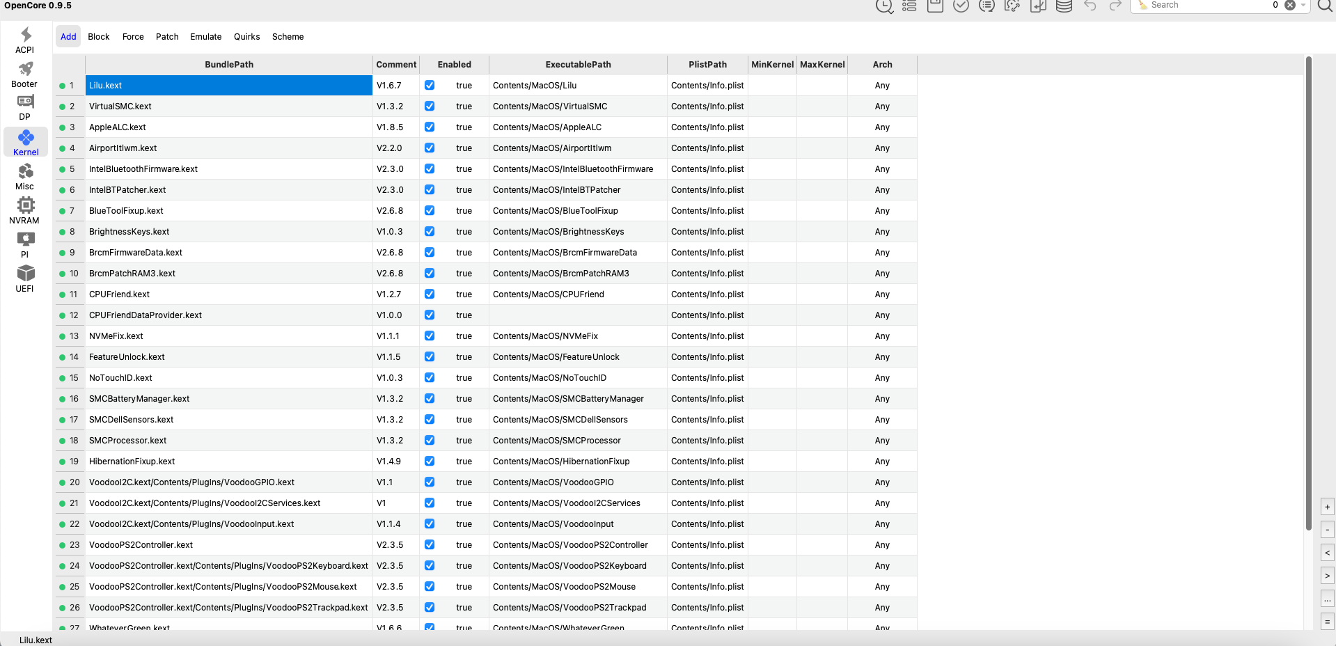This screenshot has height=646, width=1336.
Task: Click the undo arrow in the toolbar
Action: coord(1090,6)
